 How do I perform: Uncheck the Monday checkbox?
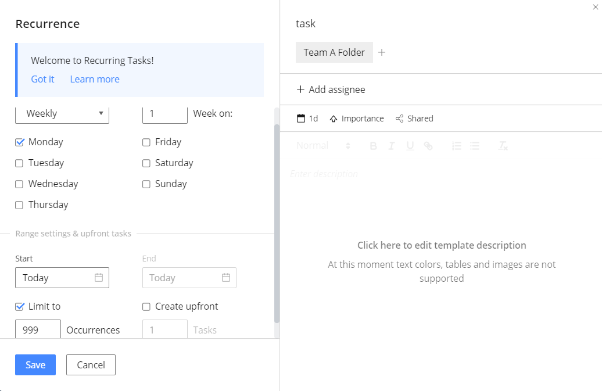point(20,142)
